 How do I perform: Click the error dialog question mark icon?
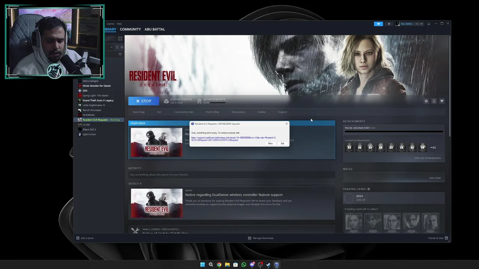coord(192,124)
